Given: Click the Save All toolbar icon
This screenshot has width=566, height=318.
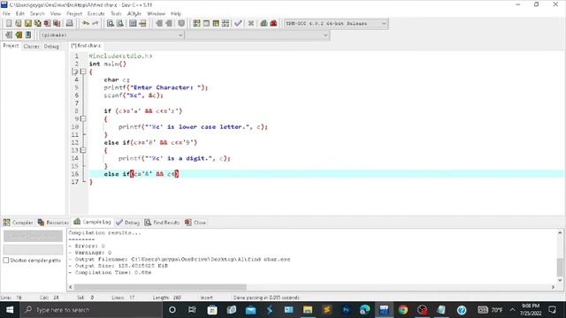Looking at the screenshot, I should [37, 24].
